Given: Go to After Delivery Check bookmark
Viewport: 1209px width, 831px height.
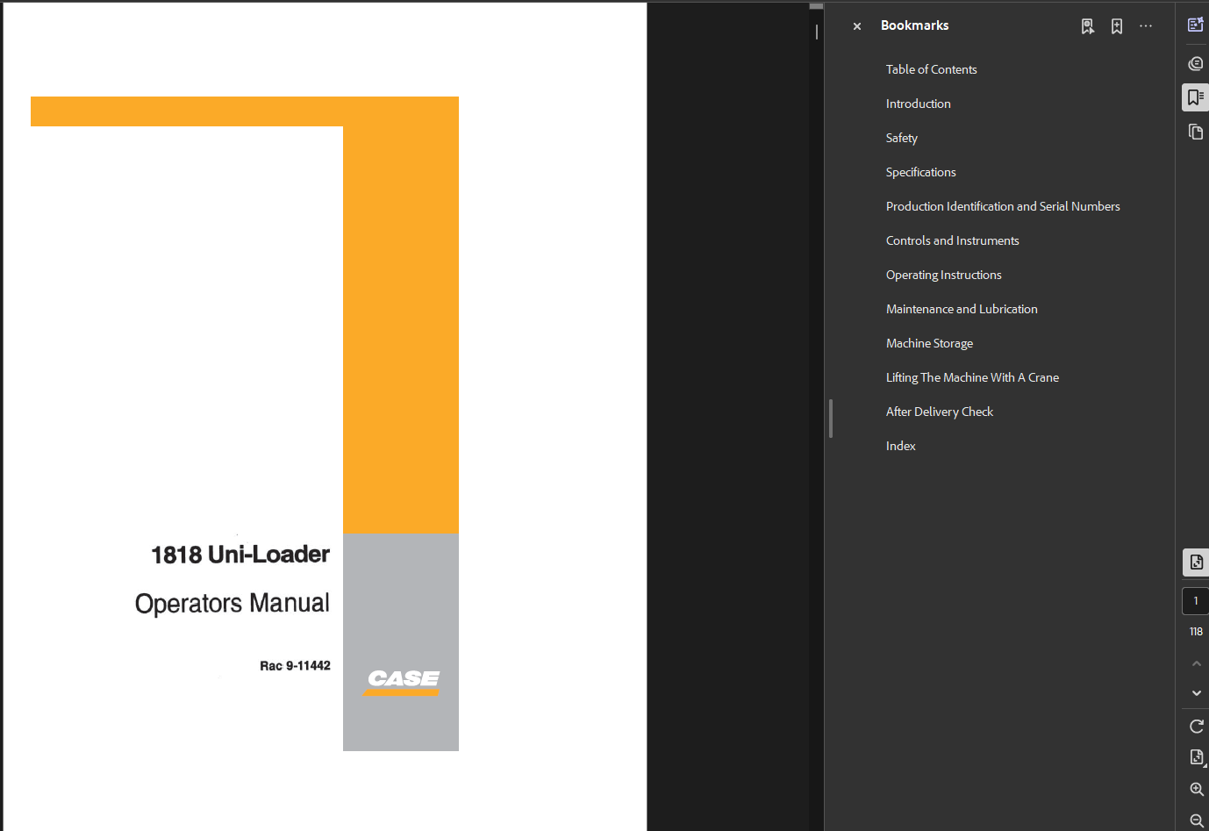Looking at the screenshot, I should (x=939, y=412).
